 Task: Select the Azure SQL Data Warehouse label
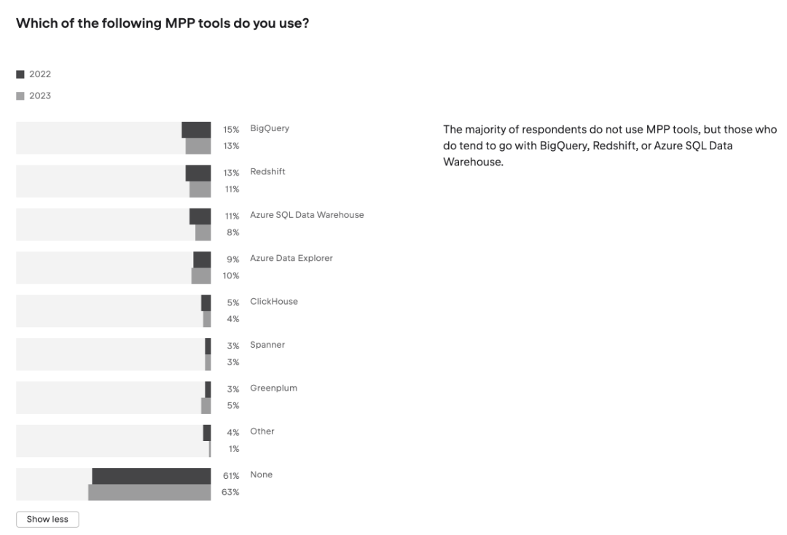[x=307, y=215]
